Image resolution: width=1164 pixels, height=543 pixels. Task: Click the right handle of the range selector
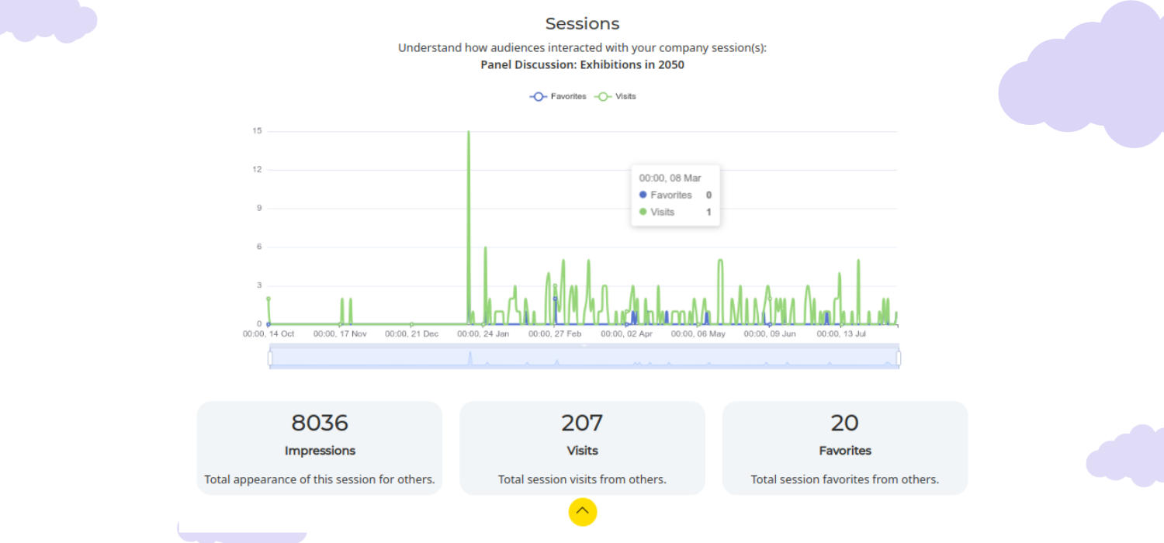tap(898, 357)
